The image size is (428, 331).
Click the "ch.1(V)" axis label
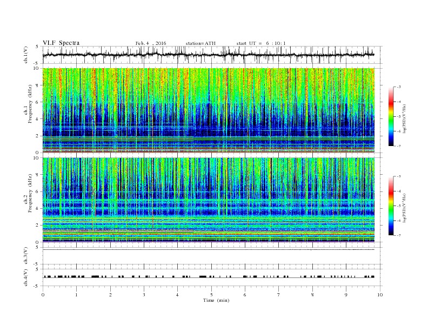point(26,55)
